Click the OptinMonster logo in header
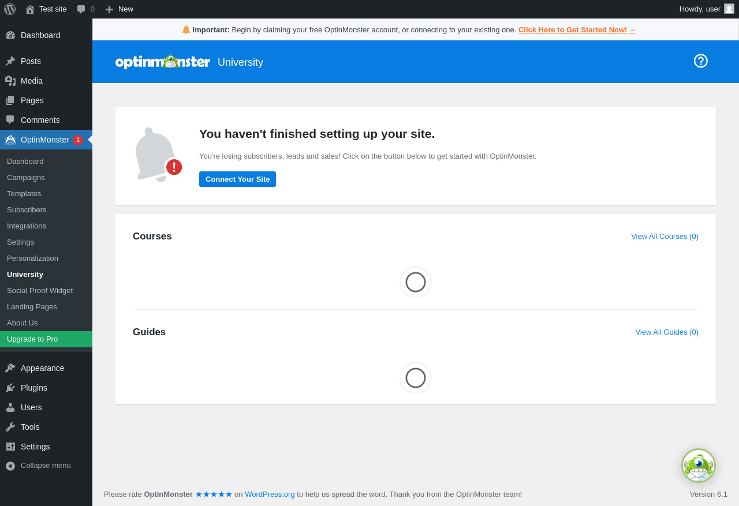 click(163, 62)
